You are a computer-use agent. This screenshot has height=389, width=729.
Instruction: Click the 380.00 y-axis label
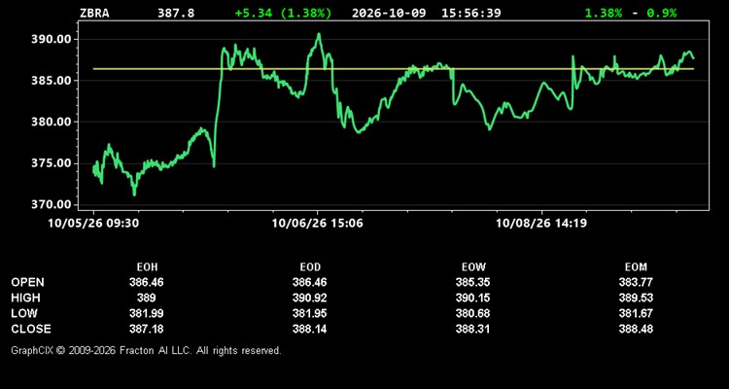(51, 122)
